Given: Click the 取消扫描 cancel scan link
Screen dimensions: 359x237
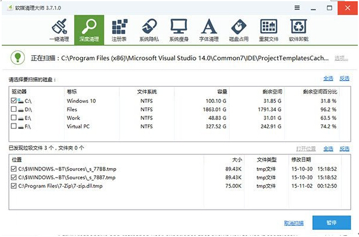Looking at the screenshot, I should pyautogui.click(x=294, y=223).
